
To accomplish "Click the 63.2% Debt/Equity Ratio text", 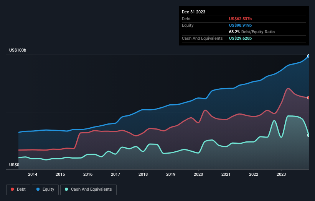I will (252, 32).
